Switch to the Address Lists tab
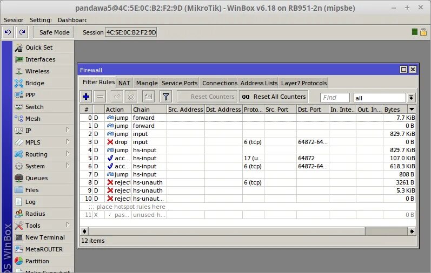Image resolution: width=431 pixels, height=273 pixels. pos(259,83)
